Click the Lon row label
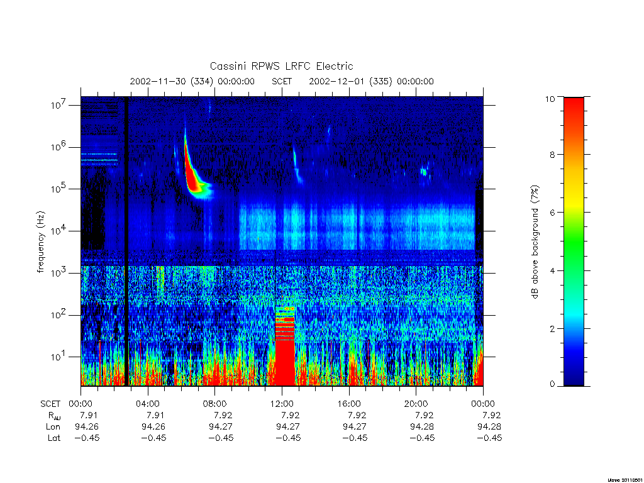 click(x=53, y=427)
